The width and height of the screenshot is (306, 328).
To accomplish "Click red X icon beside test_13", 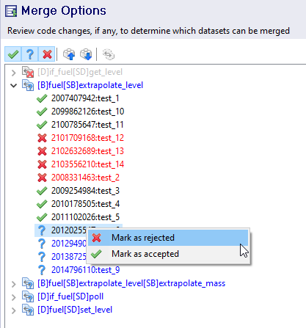I will [42, 151].
